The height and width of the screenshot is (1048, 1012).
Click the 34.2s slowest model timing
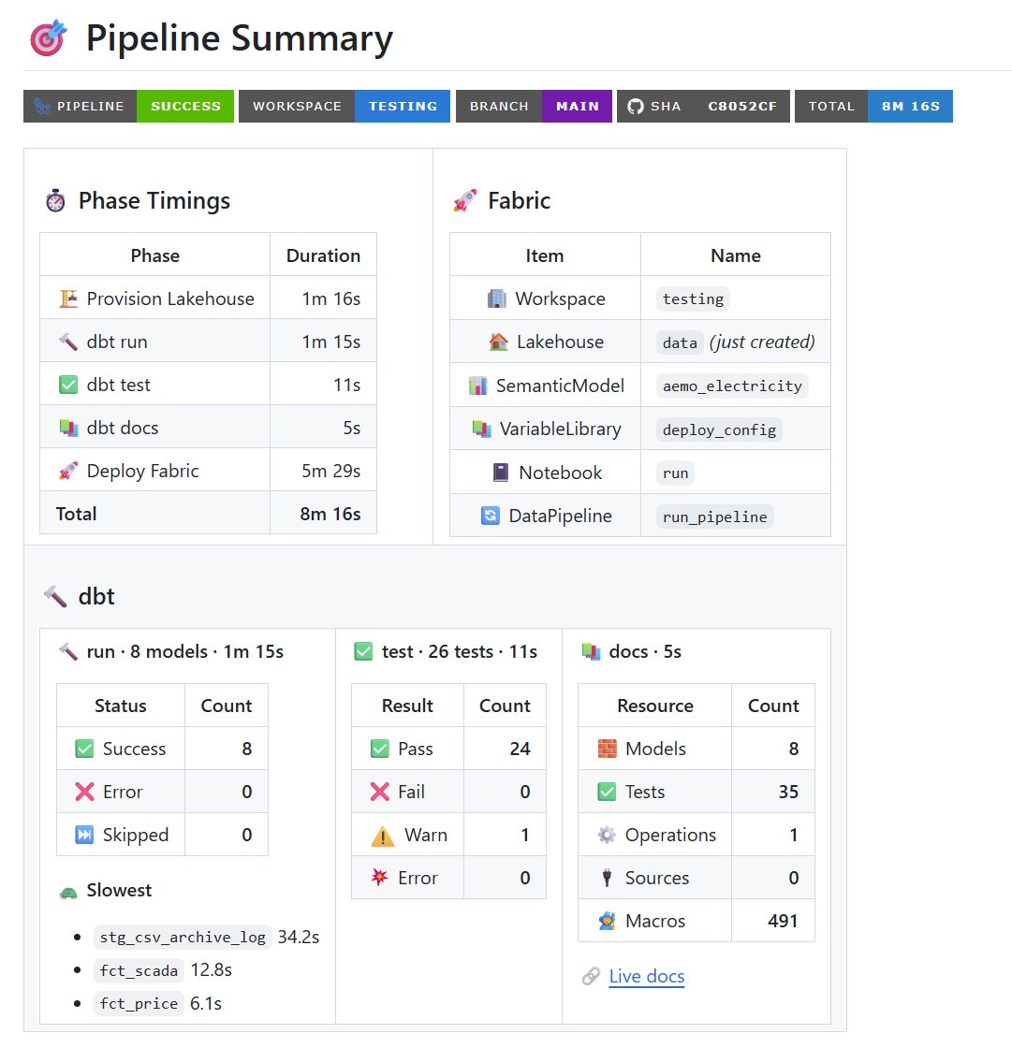pos(299,937)
